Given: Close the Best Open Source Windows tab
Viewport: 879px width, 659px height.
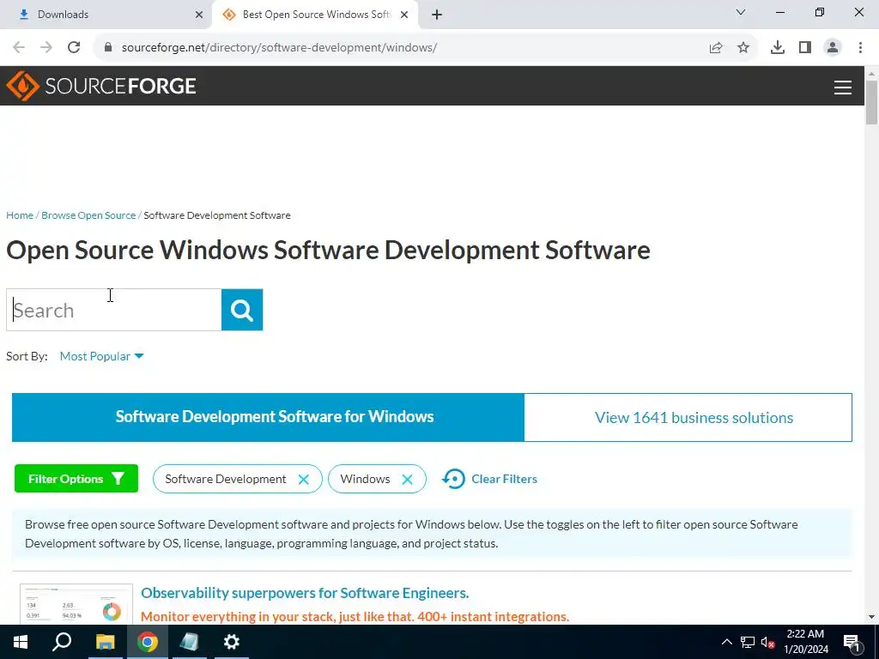Looking at the screenshot, I should point(404,15).
